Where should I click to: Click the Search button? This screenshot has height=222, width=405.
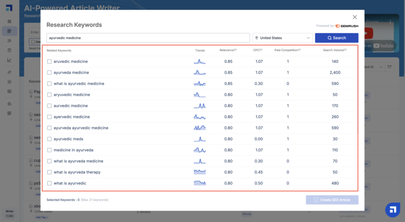(x=336, y=38)
